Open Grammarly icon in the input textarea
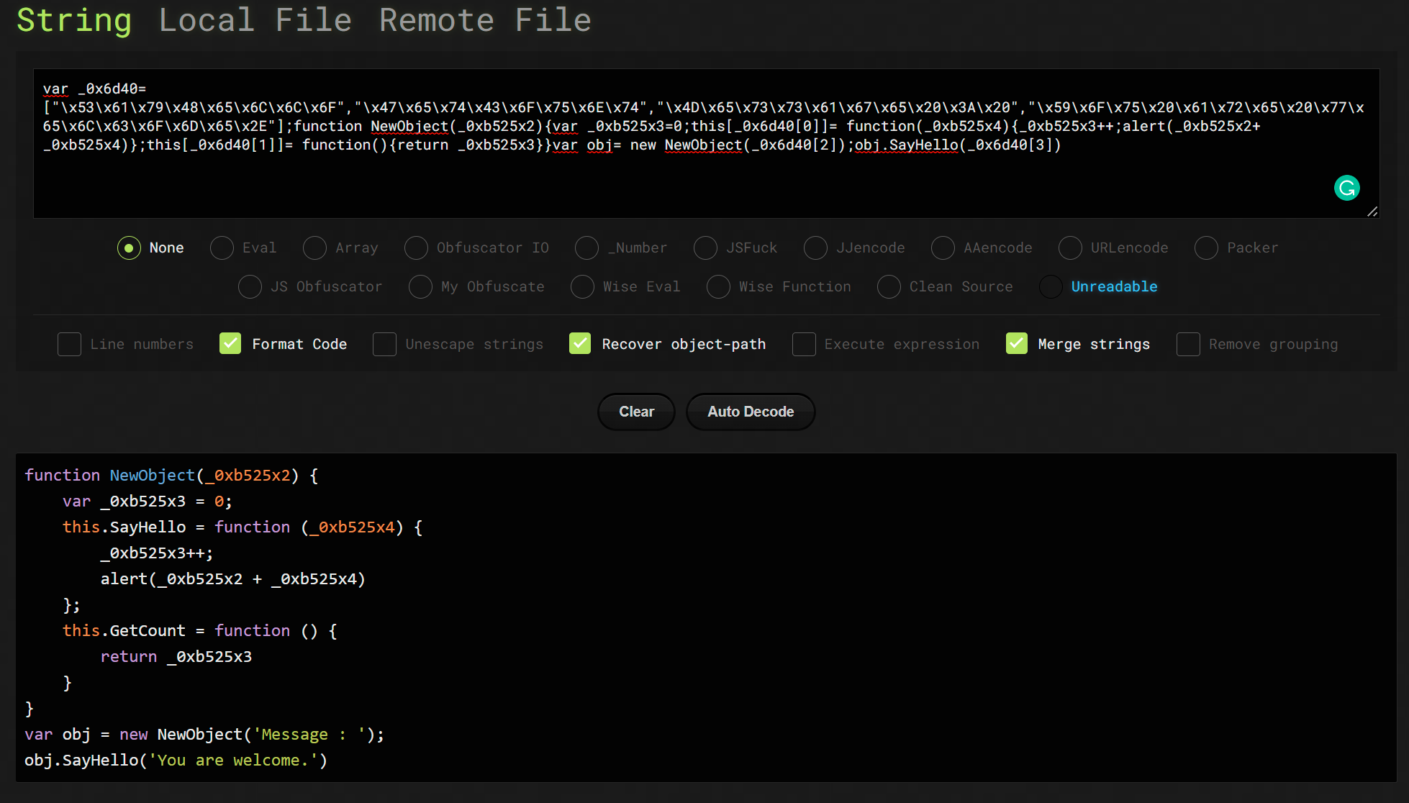 click(1346, 188)
